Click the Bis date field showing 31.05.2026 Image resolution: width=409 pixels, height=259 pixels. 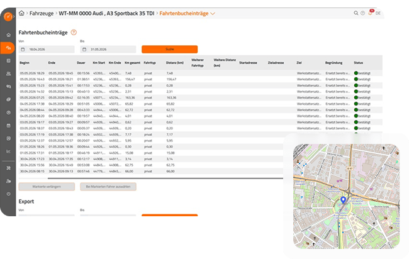coord(108,49)
